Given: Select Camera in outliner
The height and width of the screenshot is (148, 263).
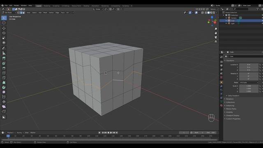Looking at the screenshot, I should coord(233,18).
